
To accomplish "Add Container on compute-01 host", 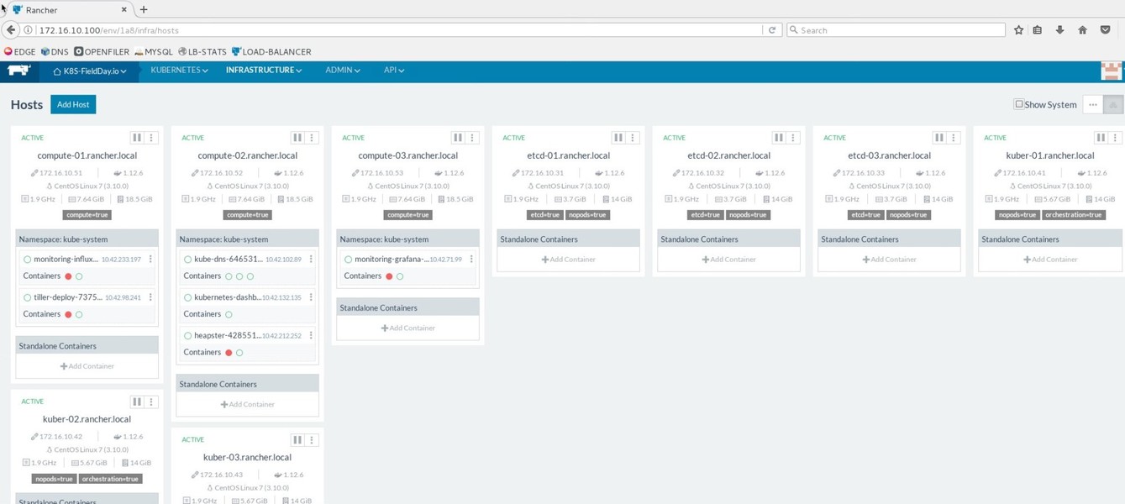I will pyautogui.click(x=87, y=366).
